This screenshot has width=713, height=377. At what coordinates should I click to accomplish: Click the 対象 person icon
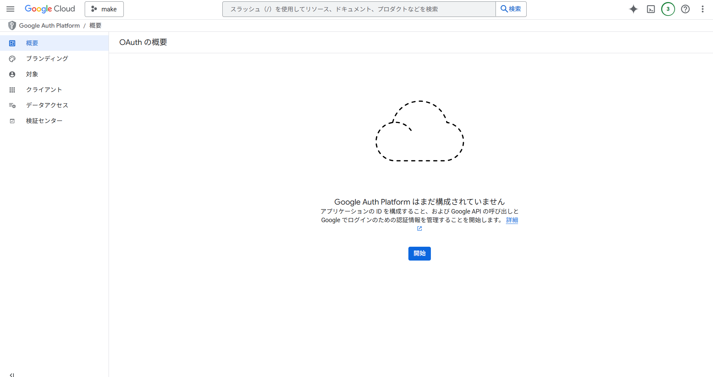pos(12,74)
